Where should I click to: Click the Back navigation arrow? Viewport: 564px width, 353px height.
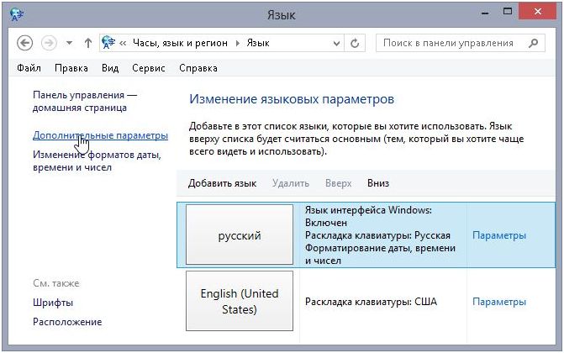(x=24, y=43)
